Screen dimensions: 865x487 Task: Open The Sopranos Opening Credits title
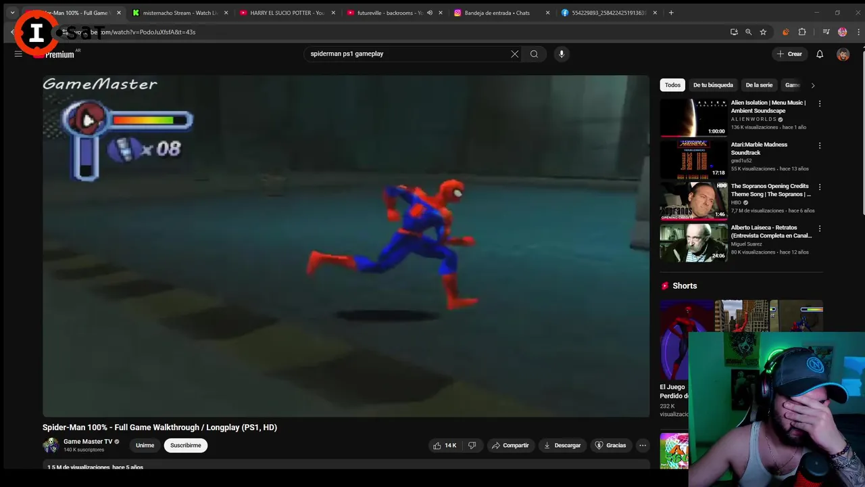click(x=770, y=190)
